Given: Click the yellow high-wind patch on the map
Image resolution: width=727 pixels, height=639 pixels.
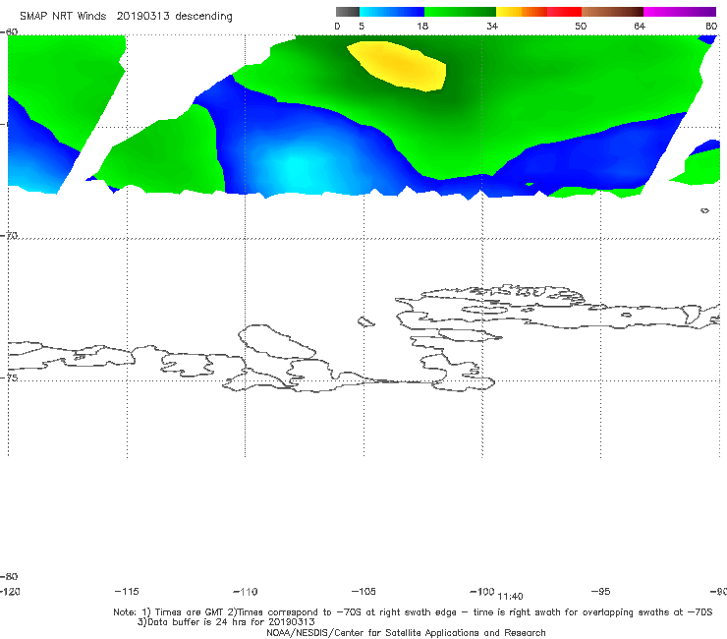Looking at the screenshot, I should click(398, 65).
